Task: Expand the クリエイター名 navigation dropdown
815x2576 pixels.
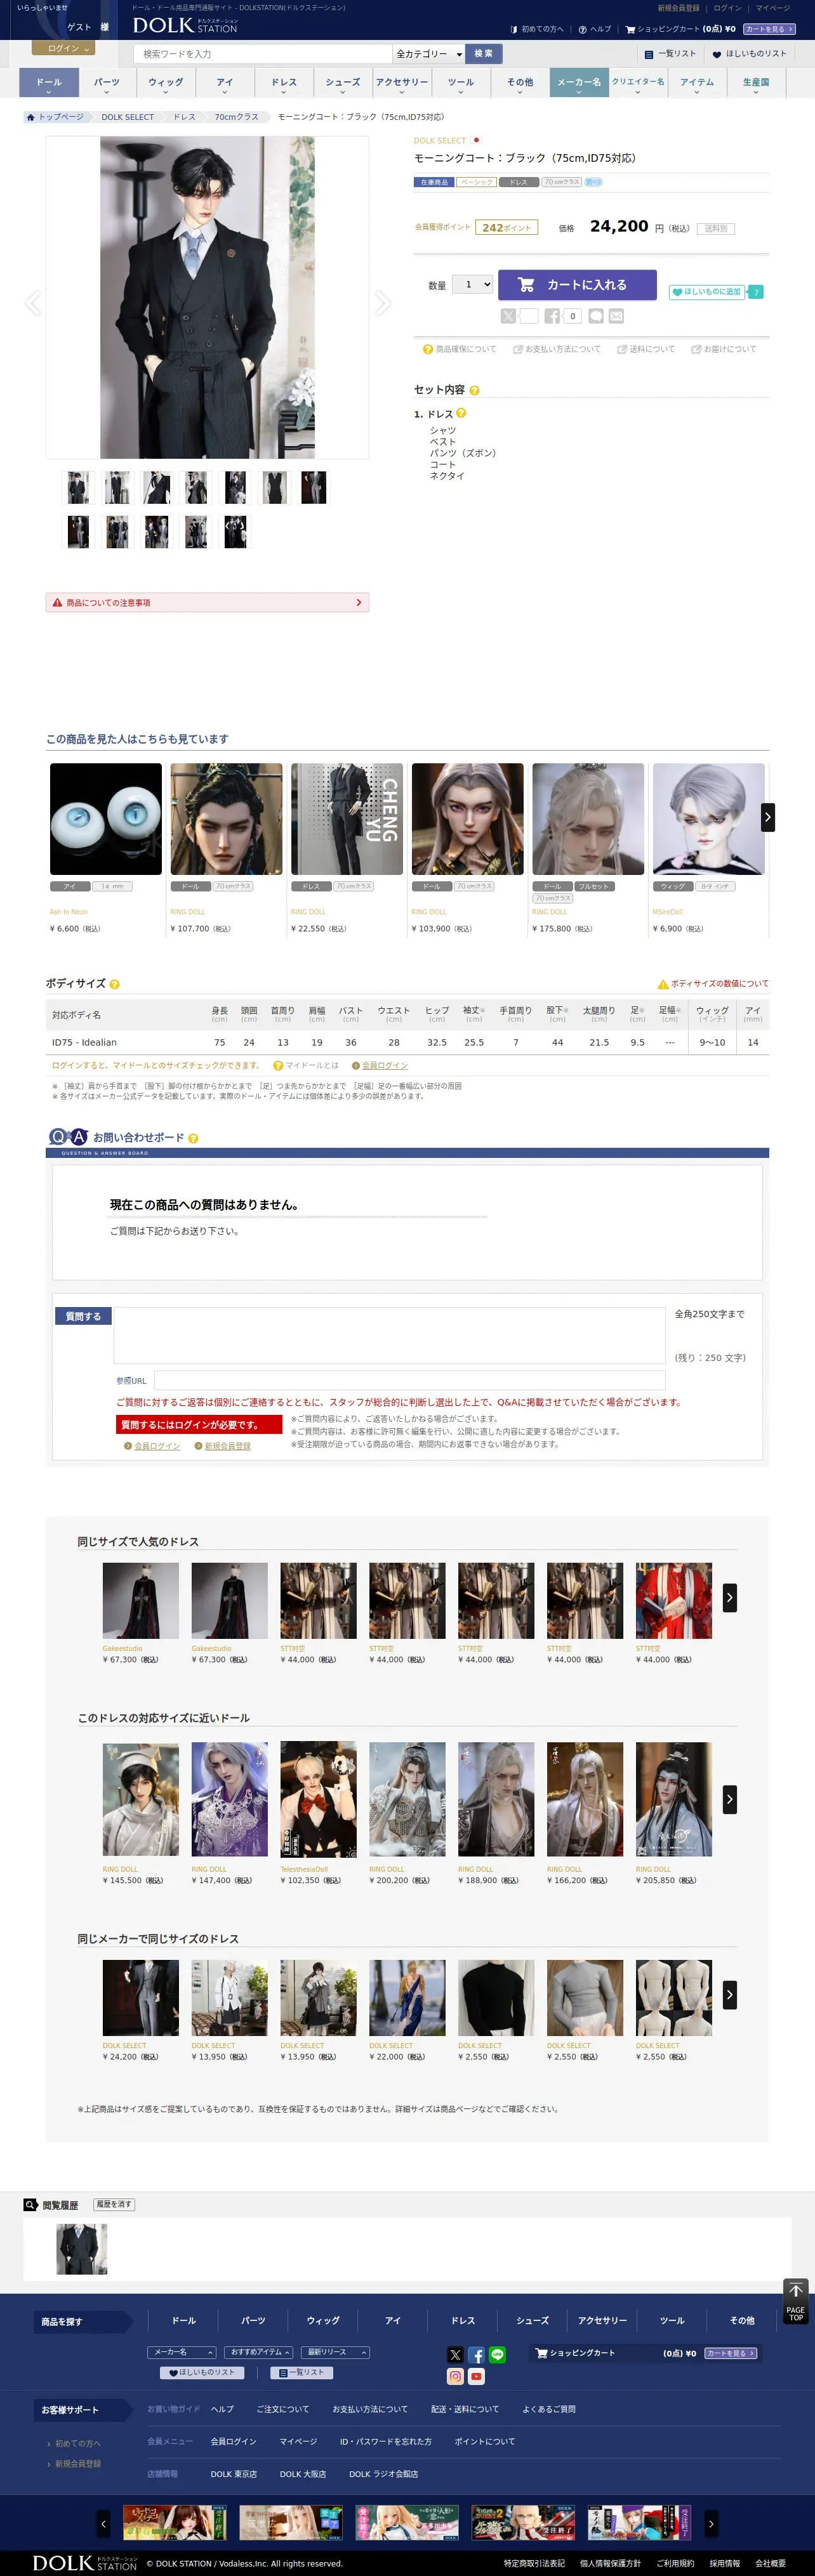Action: tap(638, 82)
